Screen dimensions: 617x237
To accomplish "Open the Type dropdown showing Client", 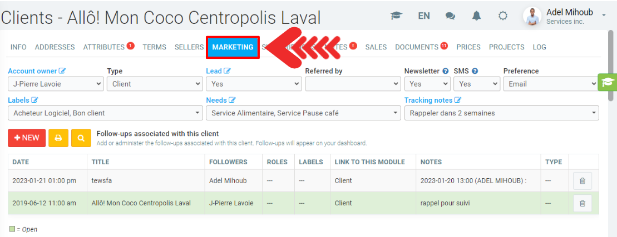I will pyautogui.click(x=155, y=84).
